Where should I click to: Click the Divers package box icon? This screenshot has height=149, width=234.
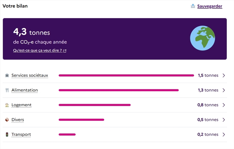7,120
